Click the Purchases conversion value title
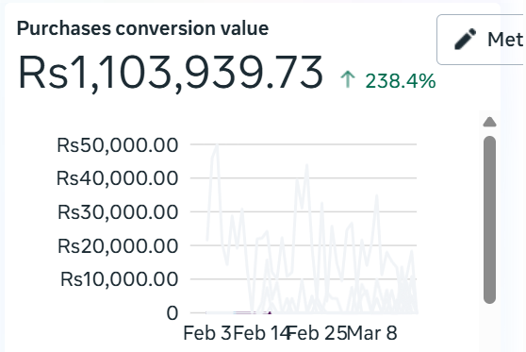 (142, 28)
